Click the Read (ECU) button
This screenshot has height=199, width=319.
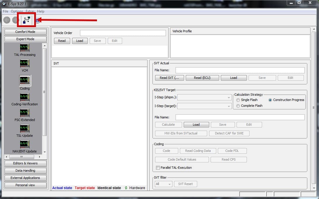click(x=202, y=78)
